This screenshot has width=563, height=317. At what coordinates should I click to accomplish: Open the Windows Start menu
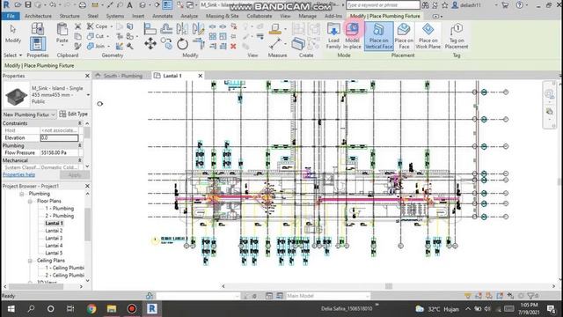tap(11, 308)
